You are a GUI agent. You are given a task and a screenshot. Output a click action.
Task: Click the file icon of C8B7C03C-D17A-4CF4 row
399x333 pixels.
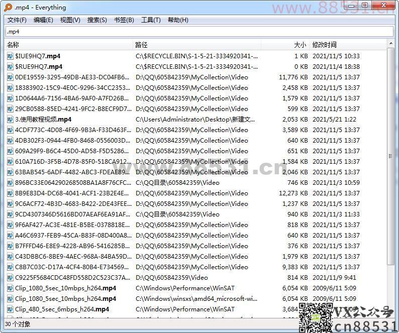tap(10, 267)
